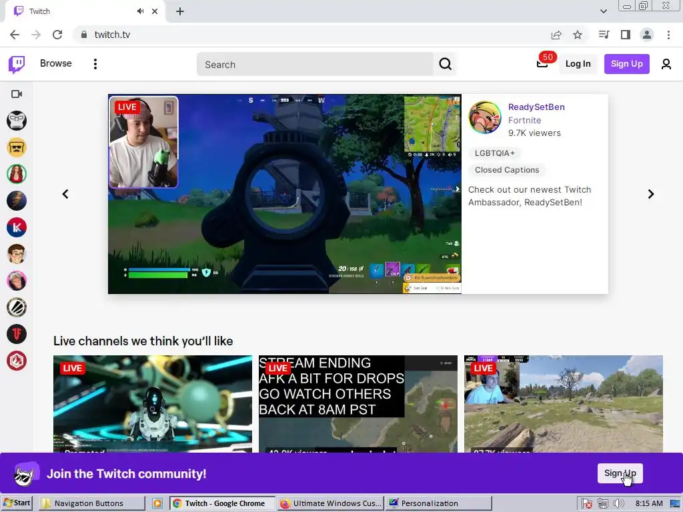Open the STREAM ENDING AFK live thumbnail
This screenshot has height=512, width=683.
(358, 404)
